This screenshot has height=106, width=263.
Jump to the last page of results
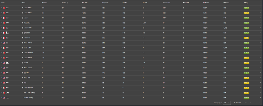tap(260, 103)
